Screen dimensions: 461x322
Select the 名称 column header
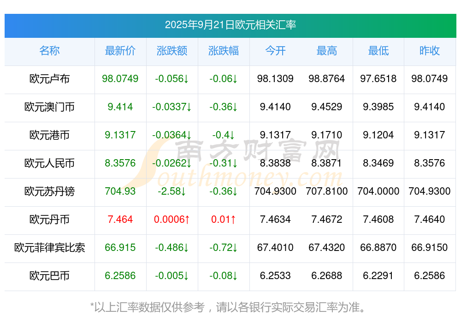[49, 51]
